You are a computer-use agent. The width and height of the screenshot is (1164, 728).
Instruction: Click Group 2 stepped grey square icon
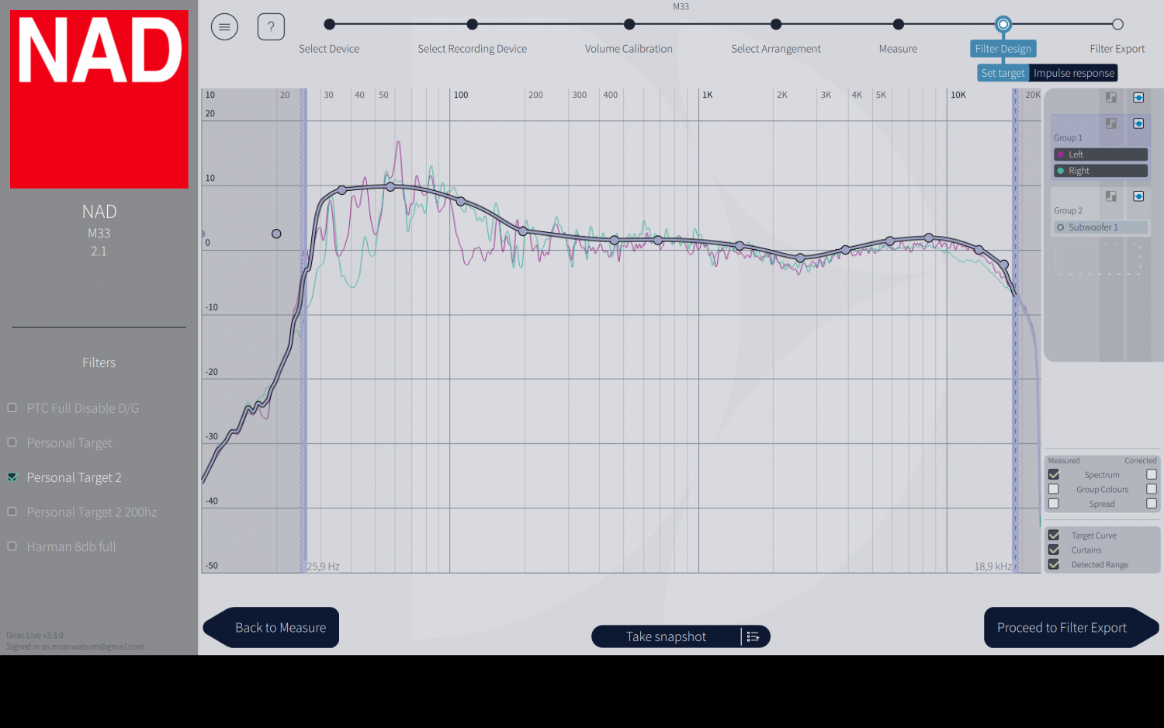pos(1111,196)
